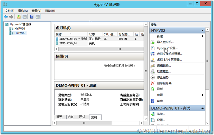Select HYPV01 server label in tree

20,29
